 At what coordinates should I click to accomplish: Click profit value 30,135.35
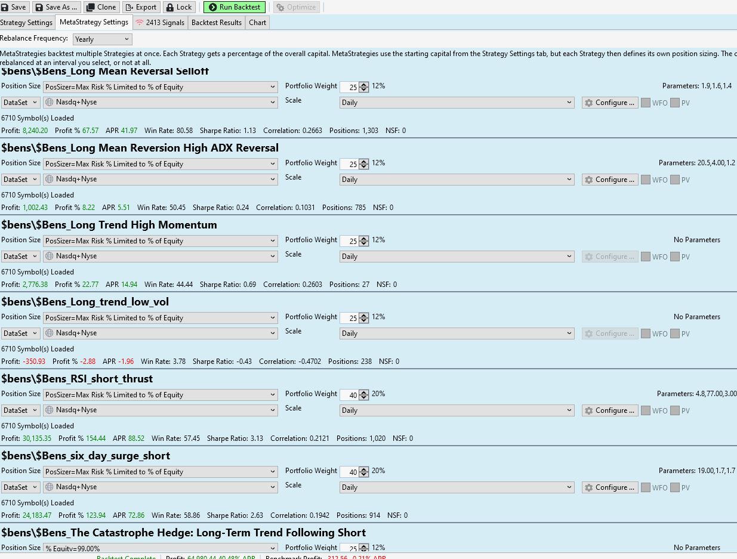(x=37, y=438)
